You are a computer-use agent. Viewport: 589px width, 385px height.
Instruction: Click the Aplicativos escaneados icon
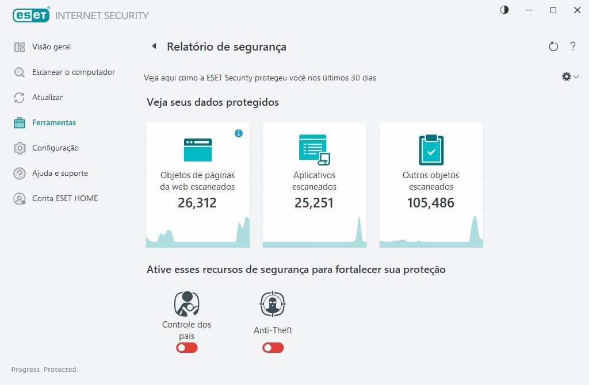point(314,149)
